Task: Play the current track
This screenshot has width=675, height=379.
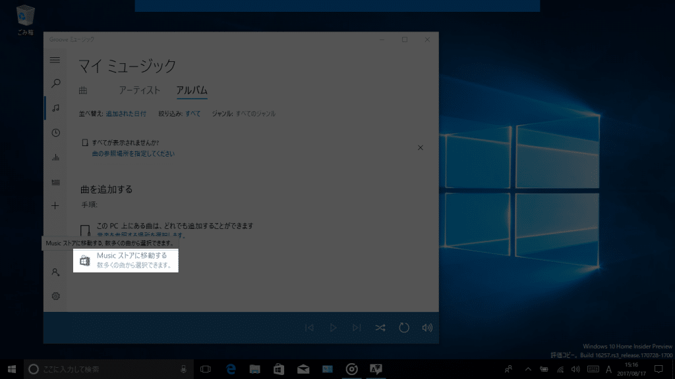Action: pyautogui.click(x=333, y=328)
